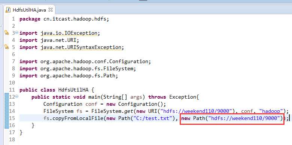Click java.io.IOException import text
The image size is (292, 145).
69,33
